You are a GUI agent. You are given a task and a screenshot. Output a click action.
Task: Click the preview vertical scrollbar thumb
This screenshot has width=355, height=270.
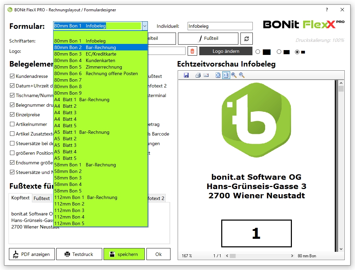[x=341, y=89]
